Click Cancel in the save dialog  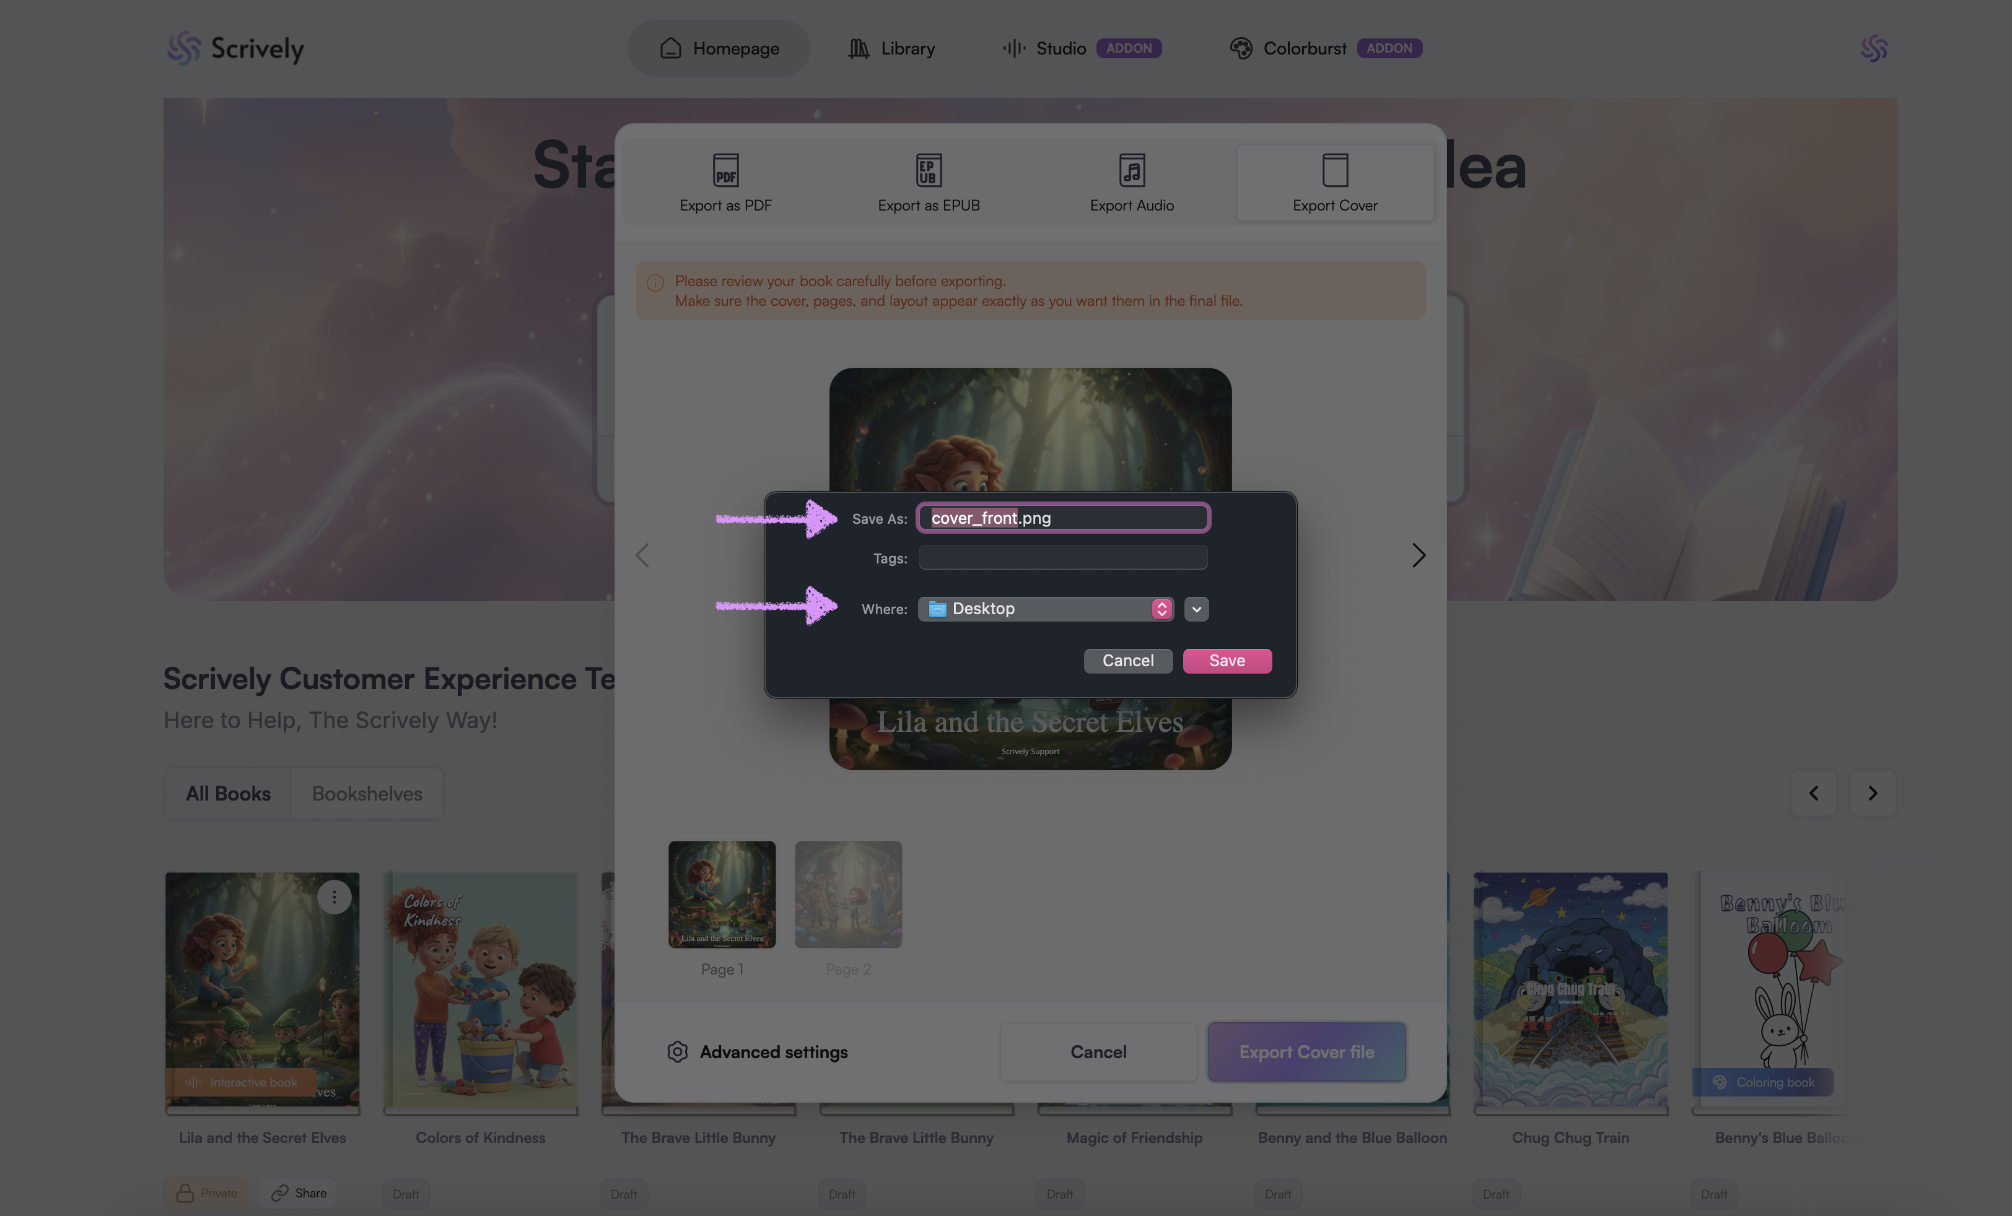[1127, 661]
